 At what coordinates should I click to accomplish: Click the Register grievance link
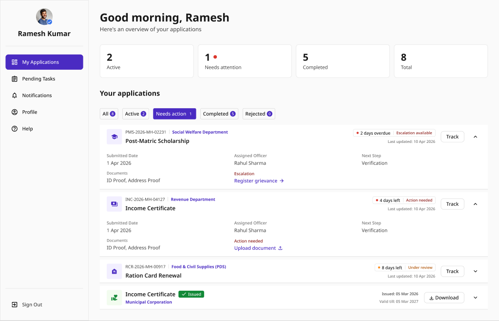click(x=259, y=181)
